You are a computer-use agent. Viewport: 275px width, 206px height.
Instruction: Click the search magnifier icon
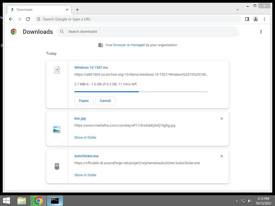62,32
